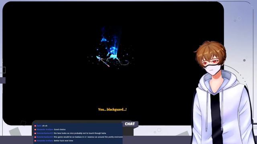Click the 'Good choice' chat message
The image size is (257, 144).
[60, 130]
